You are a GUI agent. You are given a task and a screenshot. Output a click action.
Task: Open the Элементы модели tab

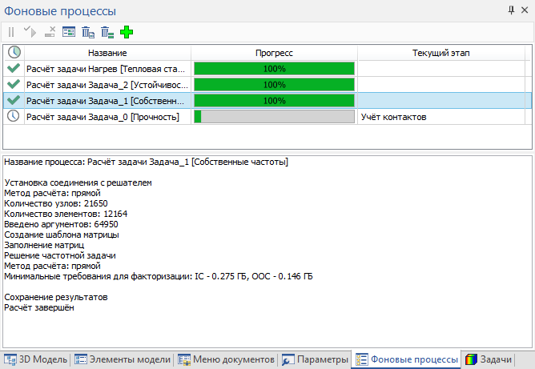click(123, 359)
